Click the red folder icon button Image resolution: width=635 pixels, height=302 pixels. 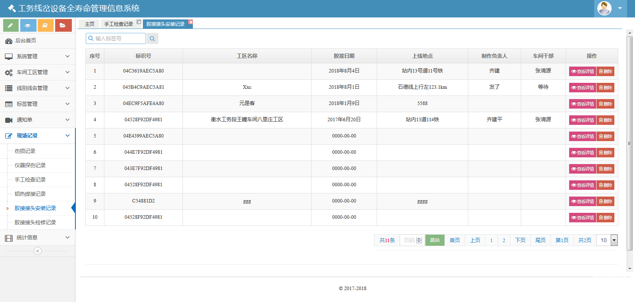[x=63, y=25]
